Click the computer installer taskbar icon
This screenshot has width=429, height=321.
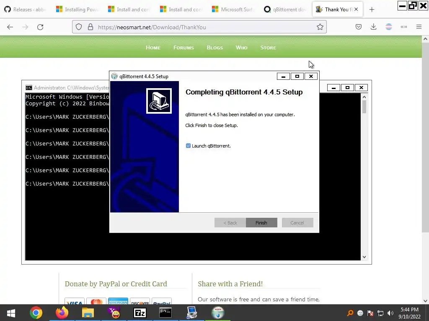[x=192, y=313]
